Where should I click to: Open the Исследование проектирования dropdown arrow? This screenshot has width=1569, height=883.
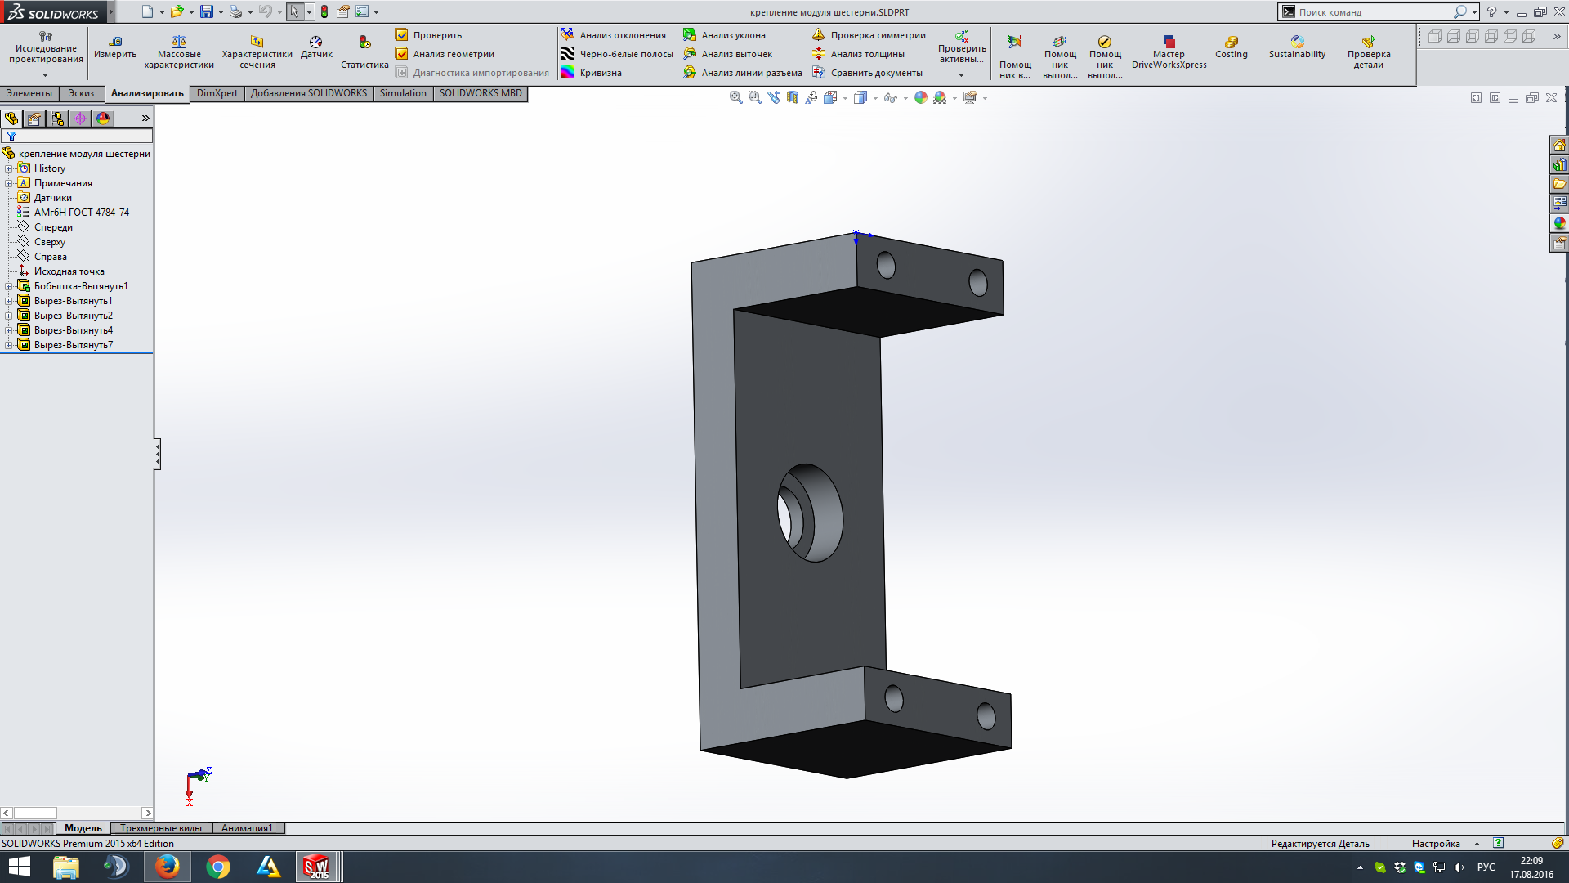pos(46,75)
